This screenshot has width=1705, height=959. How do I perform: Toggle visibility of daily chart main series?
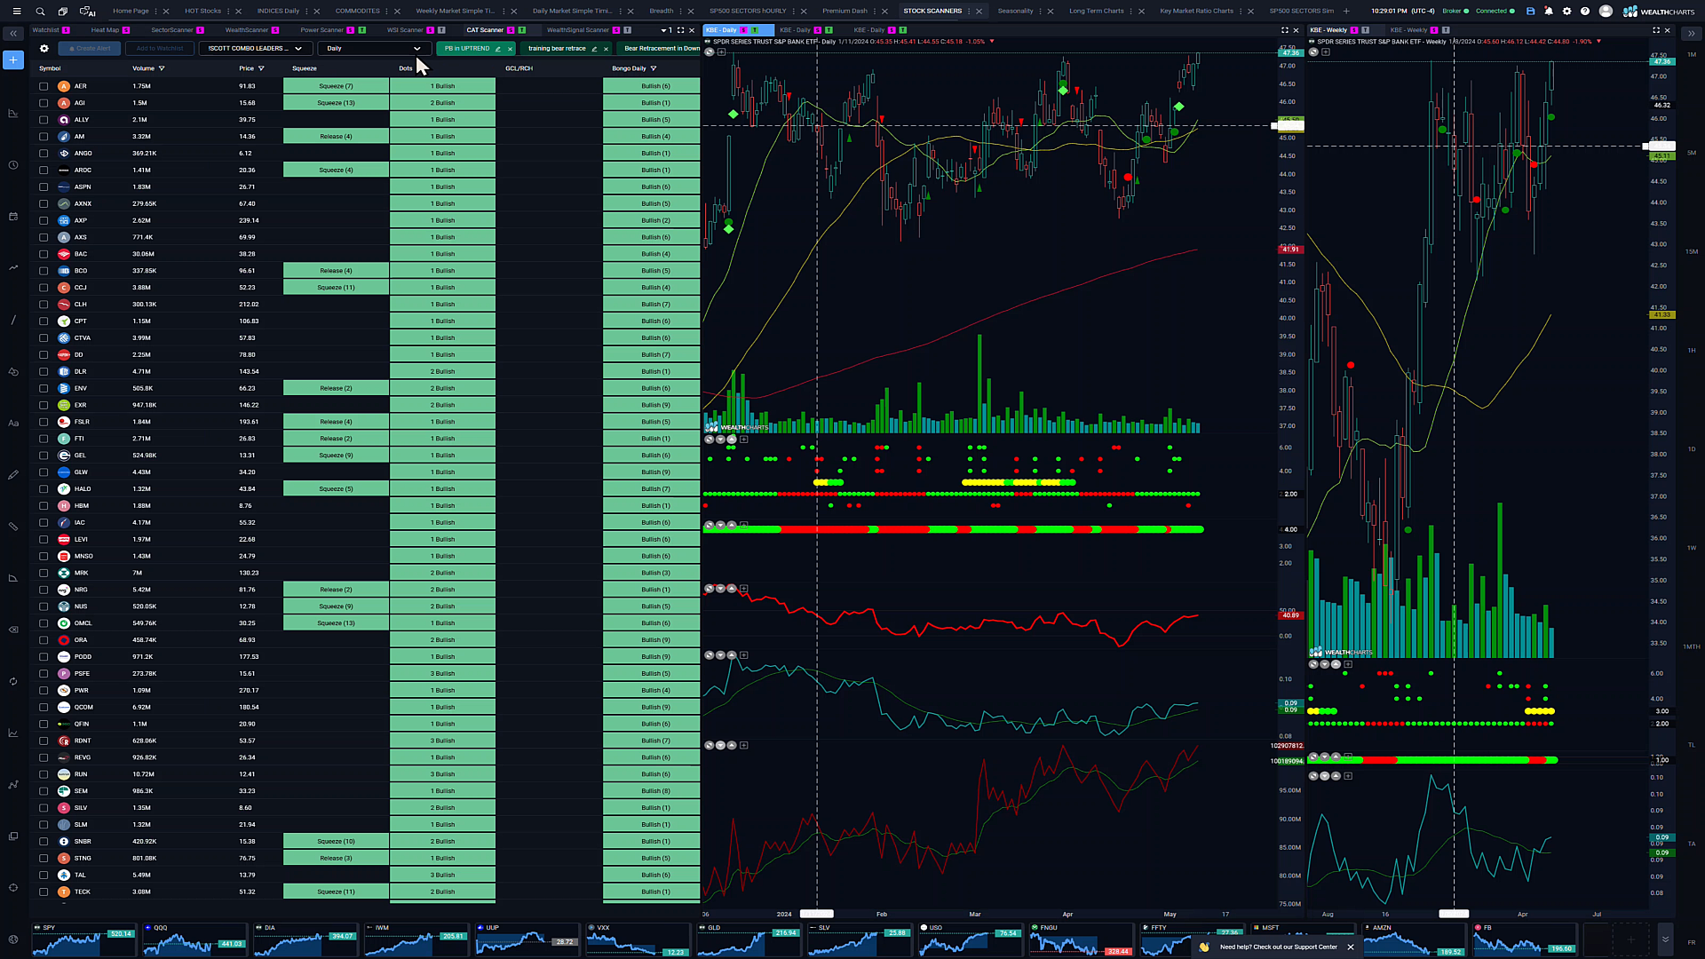[710, 52]
